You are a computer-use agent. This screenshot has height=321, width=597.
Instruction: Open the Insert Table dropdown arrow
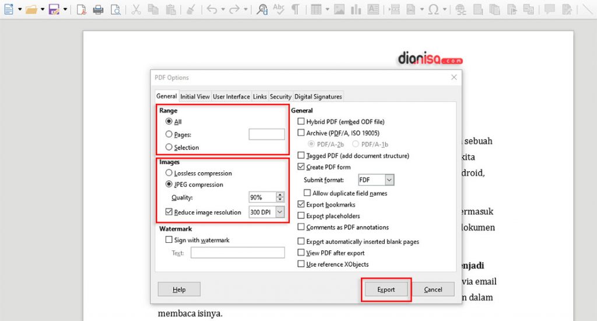327,9
